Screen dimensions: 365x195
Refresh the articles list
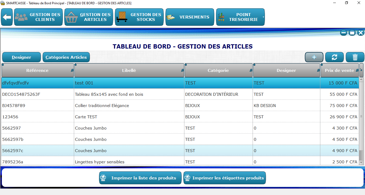click(x=334, y=57)
